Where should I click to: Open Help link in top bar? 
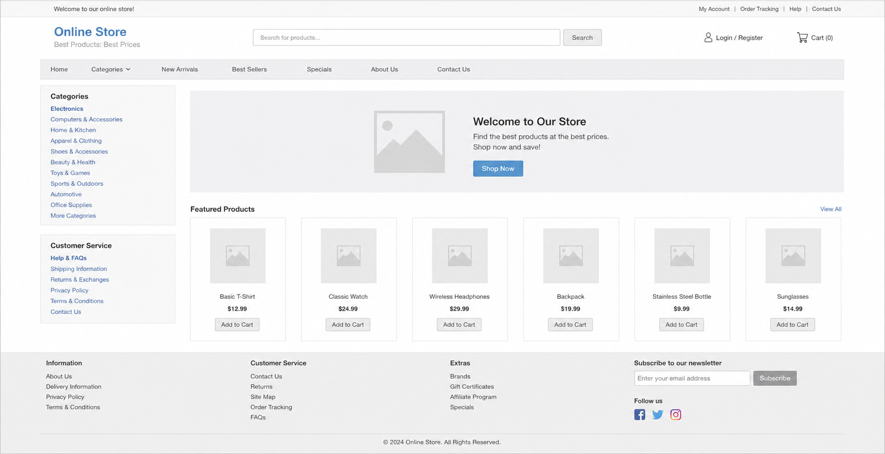pyautogui.click(x=795, y=9)
